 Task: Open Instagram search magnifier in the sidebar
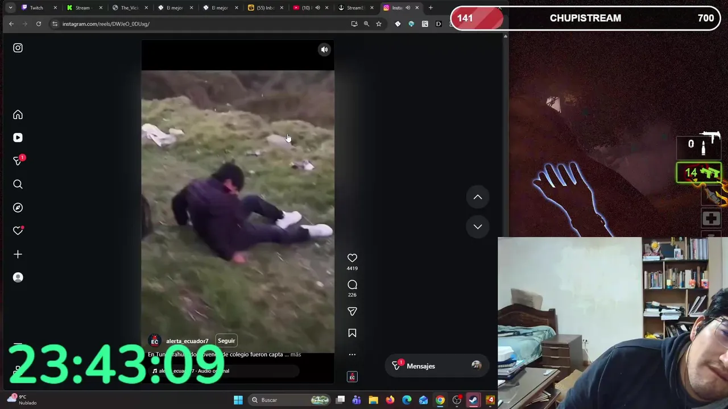point(18,184)
